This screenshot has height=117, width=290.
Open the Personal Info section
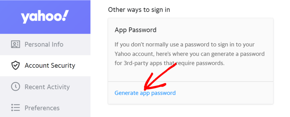pos(45,44)
